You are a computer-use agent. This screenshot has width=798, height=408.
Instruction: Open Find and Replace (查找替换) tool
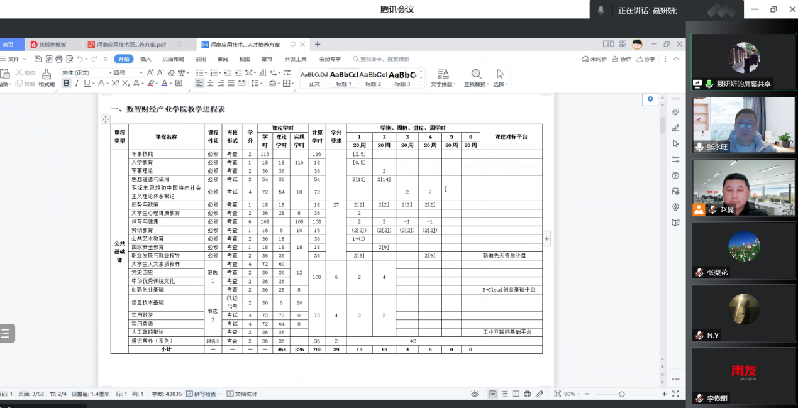click(477, 77)
